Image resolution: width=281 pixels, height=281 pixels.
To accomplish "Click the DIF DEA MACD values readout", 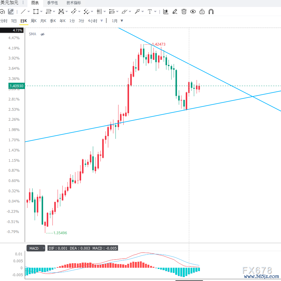I will [83, 248].
